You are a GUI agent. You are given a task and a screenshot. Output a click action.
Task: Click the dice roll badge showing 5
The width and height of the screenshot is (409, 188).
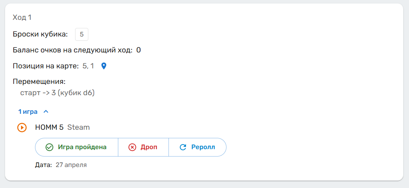pos(82,34)
